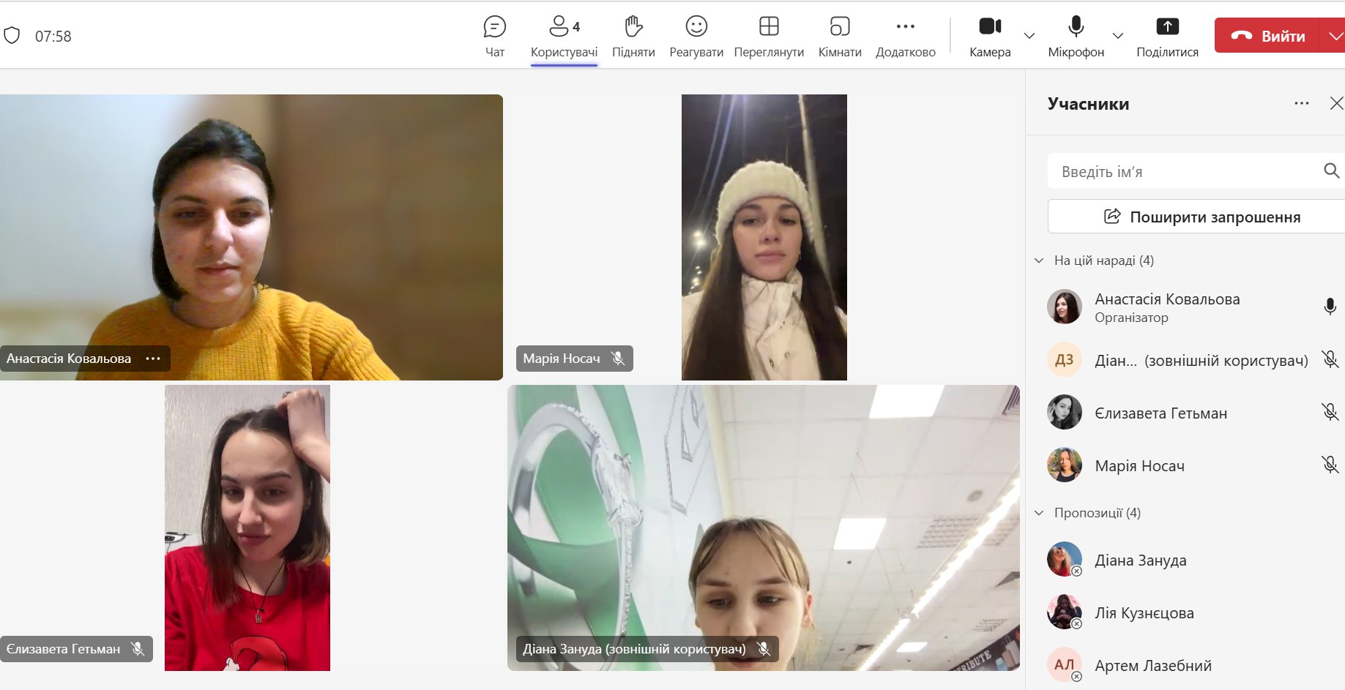Open More actions (Додатково) menu
1345x690 pixels.
[905, 28]
